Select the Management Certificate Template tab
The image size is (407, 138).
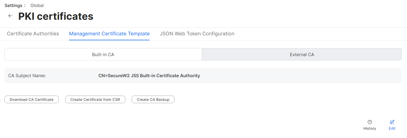pos(109,34)
